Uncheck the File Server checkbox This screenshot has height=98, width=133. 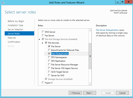[49, 46]
